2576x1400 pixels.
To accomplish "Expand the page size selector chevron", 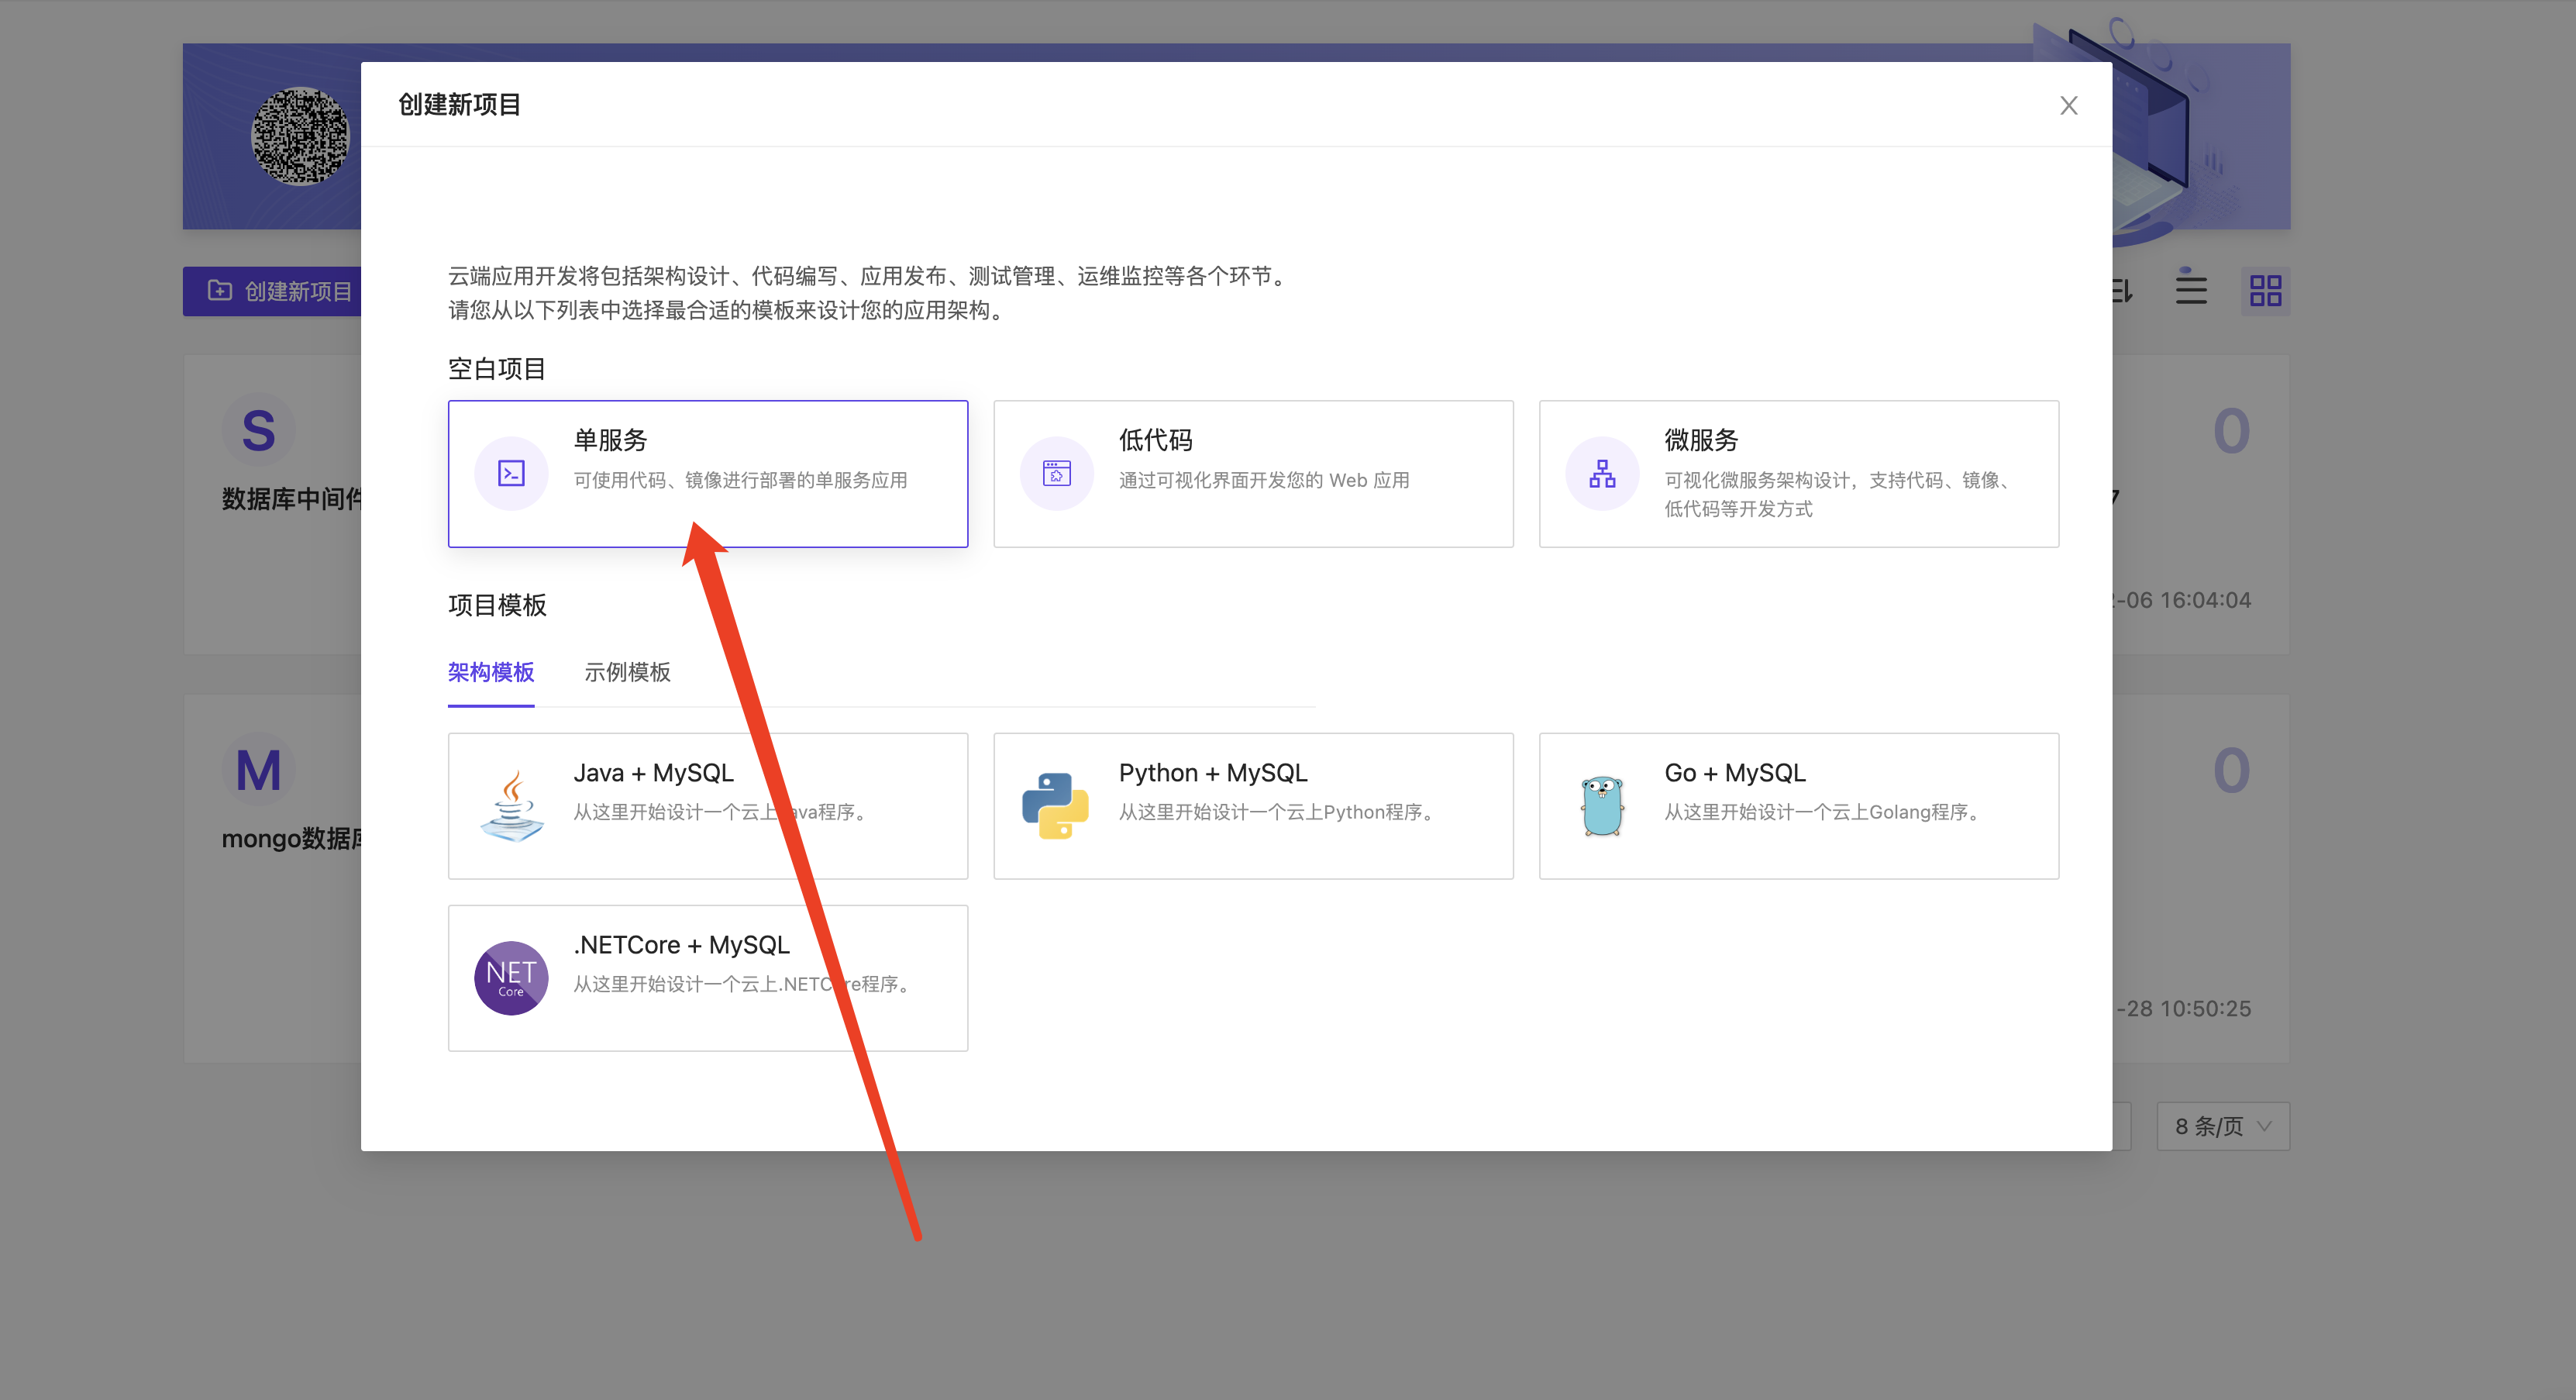I will click(x=2262, y=1126).
